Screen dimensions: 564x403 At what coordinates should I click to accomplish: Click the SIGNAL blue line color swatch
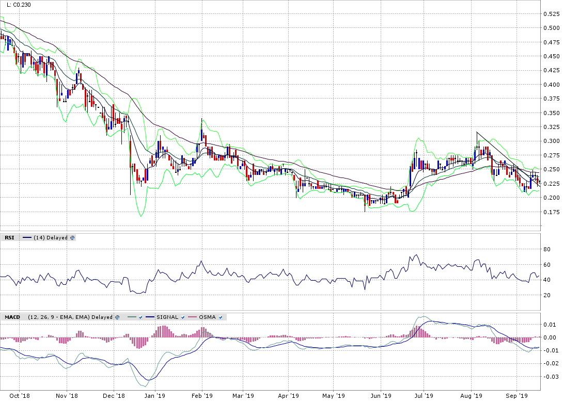(150, 317)
